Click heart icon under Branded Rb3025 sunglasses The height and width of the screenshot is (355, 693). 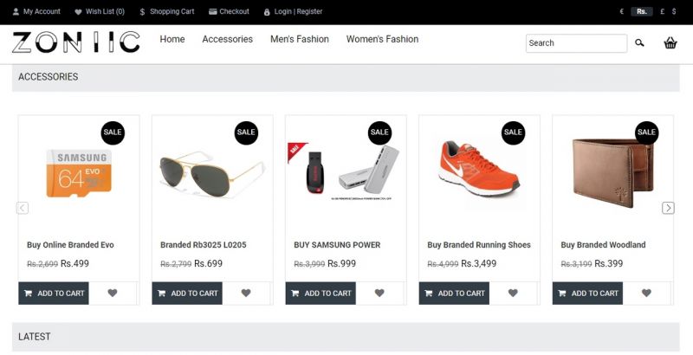tap(246, 293)
